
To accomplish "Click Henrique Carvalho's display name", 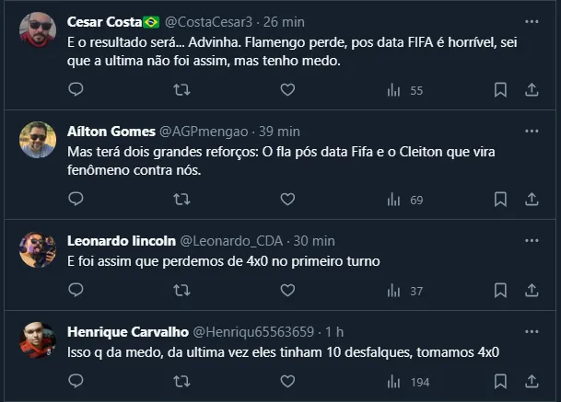I will pos(128,331).
